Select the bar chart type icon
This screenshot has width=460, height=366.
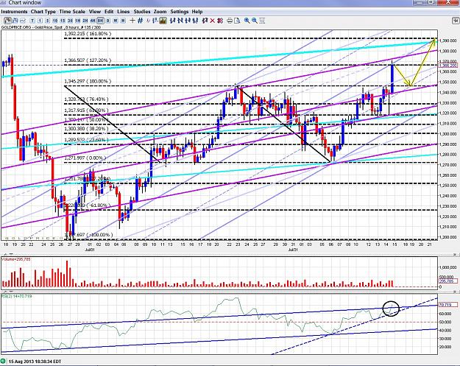click(x=7, y=21)
